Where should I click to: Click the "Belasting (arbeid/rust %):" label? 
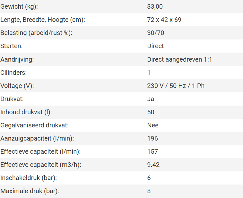(36, 33)
